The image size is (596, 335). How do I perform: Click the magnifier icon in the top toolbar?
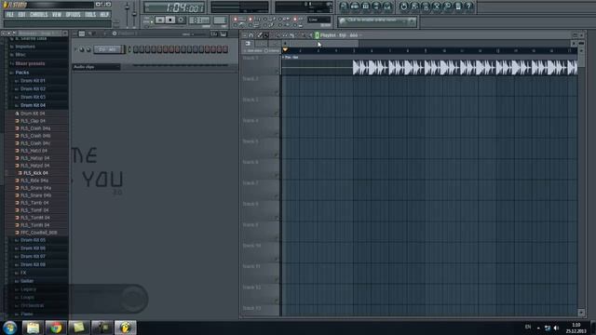click(447, 7)
